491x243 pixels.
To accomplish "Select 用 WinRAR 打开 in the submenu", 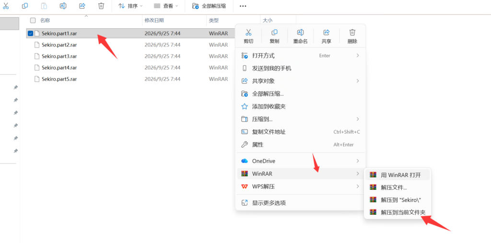I will 397,175.
